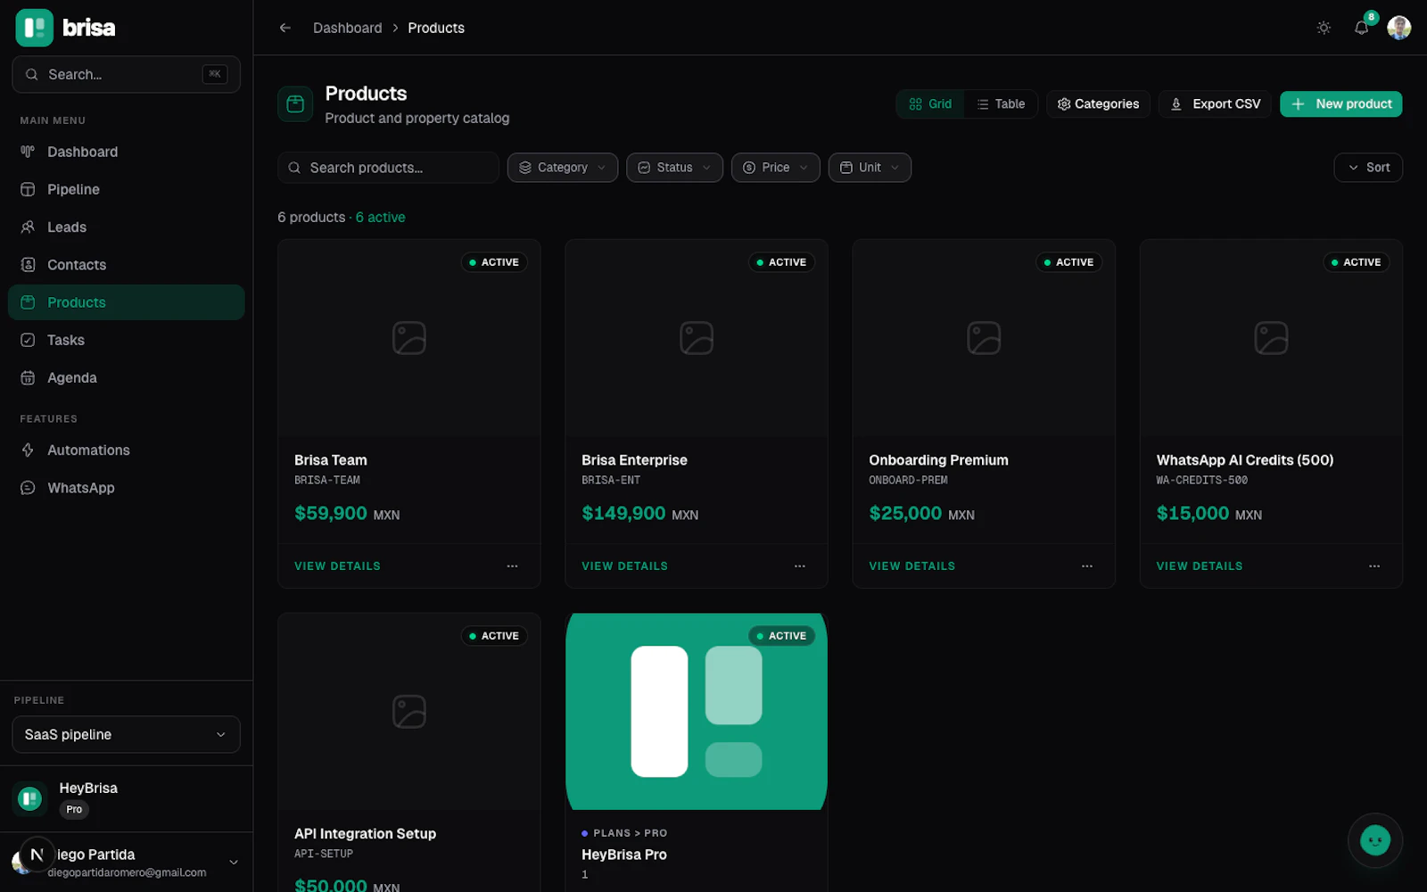This screenshot has height=892, width=1427.
Task: Go back using the arrow icon
Action: tap(285, 28)
